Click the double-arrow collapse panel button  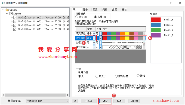point(75,101)
